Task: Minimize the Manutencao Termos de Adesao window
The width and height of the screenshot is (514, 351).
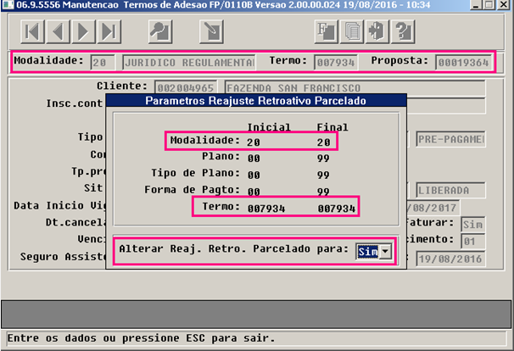Action: pos(477,4)
